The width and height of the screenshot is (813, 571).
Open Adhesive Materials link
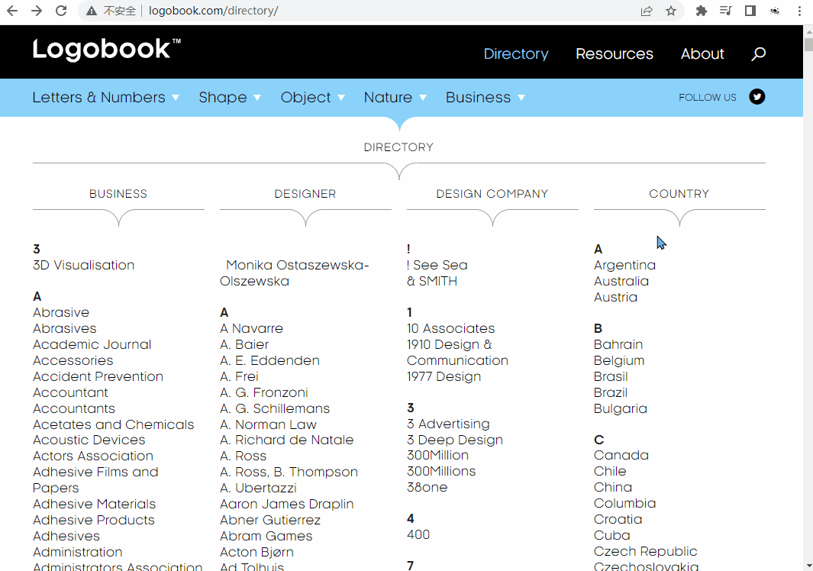(x=95, y=504)
